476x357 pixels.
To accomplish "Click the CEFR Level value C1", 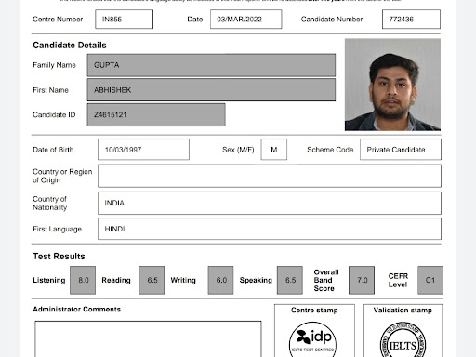I will tap(430, 280).
